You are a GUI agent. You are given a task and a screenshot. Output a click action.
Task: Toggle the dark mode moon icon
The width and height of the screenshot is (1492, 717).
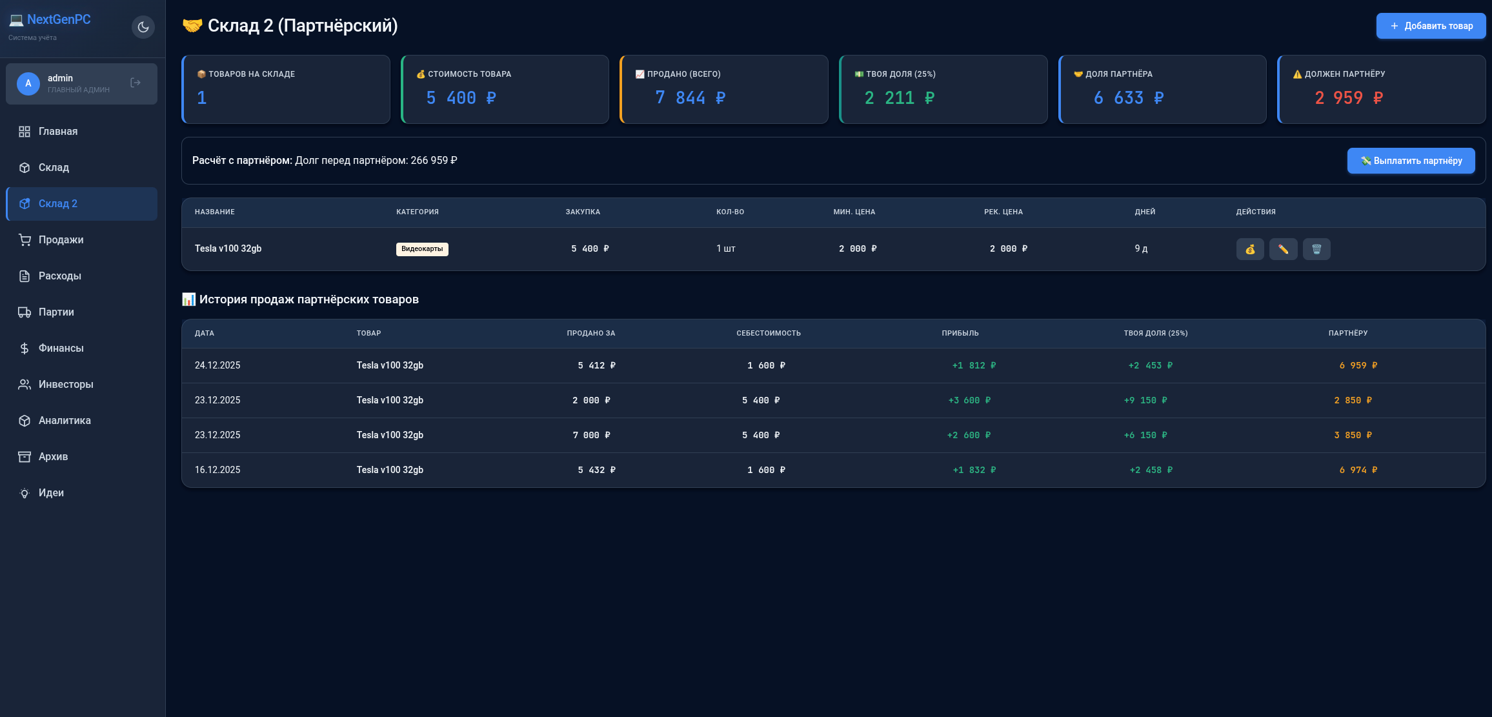(x=143, y=27)
